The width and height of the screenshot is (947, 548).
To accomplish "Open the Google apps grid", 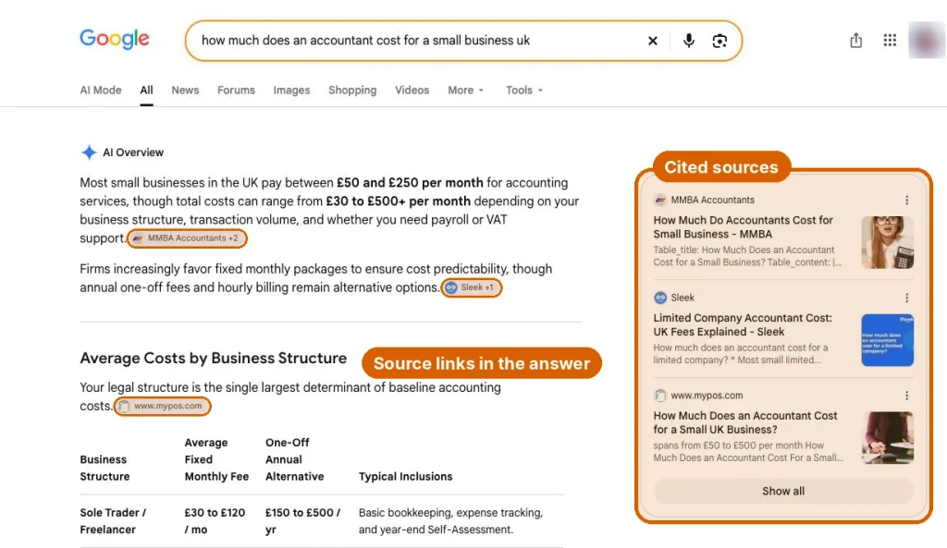I will point(890,41).
